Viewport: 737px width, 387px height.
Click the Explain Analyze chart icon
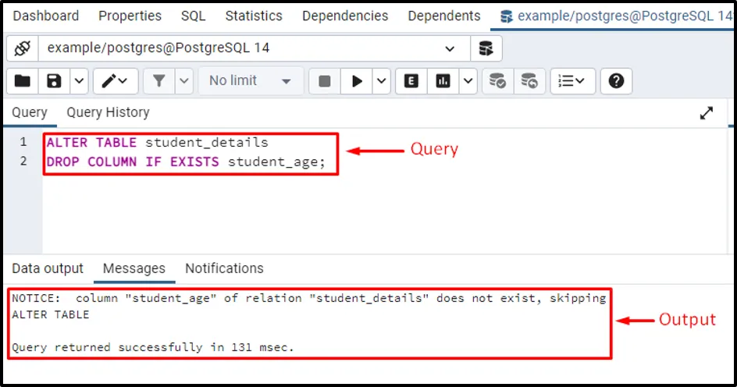click(443, 81)
